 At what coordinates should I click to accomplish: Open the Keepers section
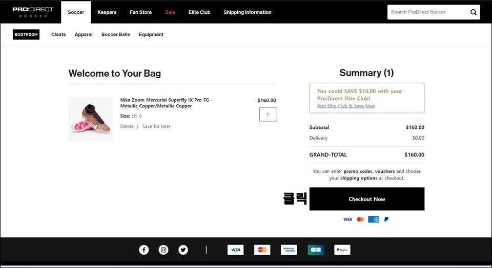click(x=107, y=12)
